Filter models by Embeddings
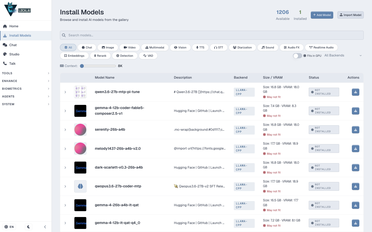 [x=74, y=56]
